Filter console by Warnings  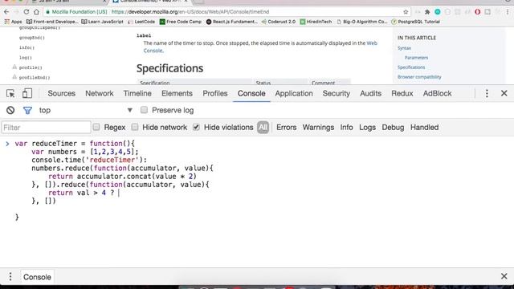pyautogui.click(x=318, y=127)
